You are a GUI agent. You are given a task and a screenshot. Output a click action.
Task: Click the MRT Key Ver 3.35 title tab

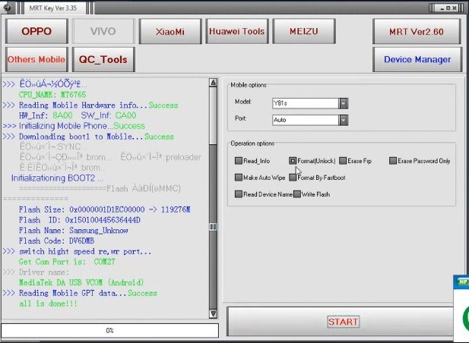(x=53, y=8)
